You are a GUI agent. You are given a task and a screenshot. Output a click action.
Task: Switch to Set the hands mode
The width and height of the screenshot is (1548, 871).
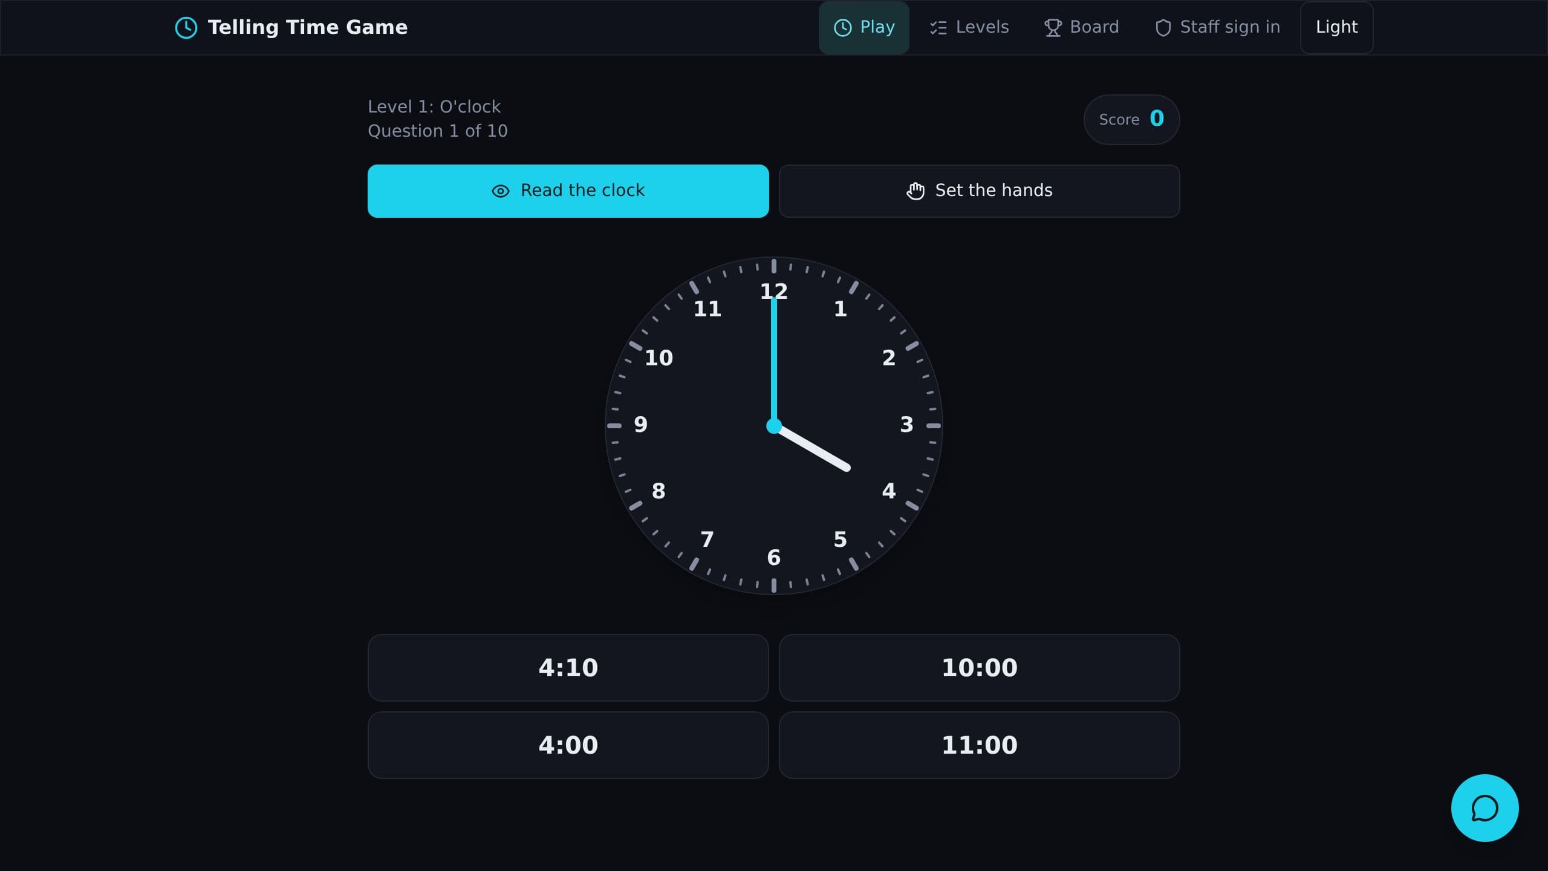pos(979,191)
